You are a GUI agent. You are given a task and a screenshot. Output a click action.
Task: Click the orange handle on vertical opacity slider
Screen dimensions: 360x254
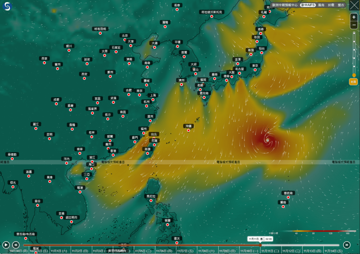tap(354, 75)
